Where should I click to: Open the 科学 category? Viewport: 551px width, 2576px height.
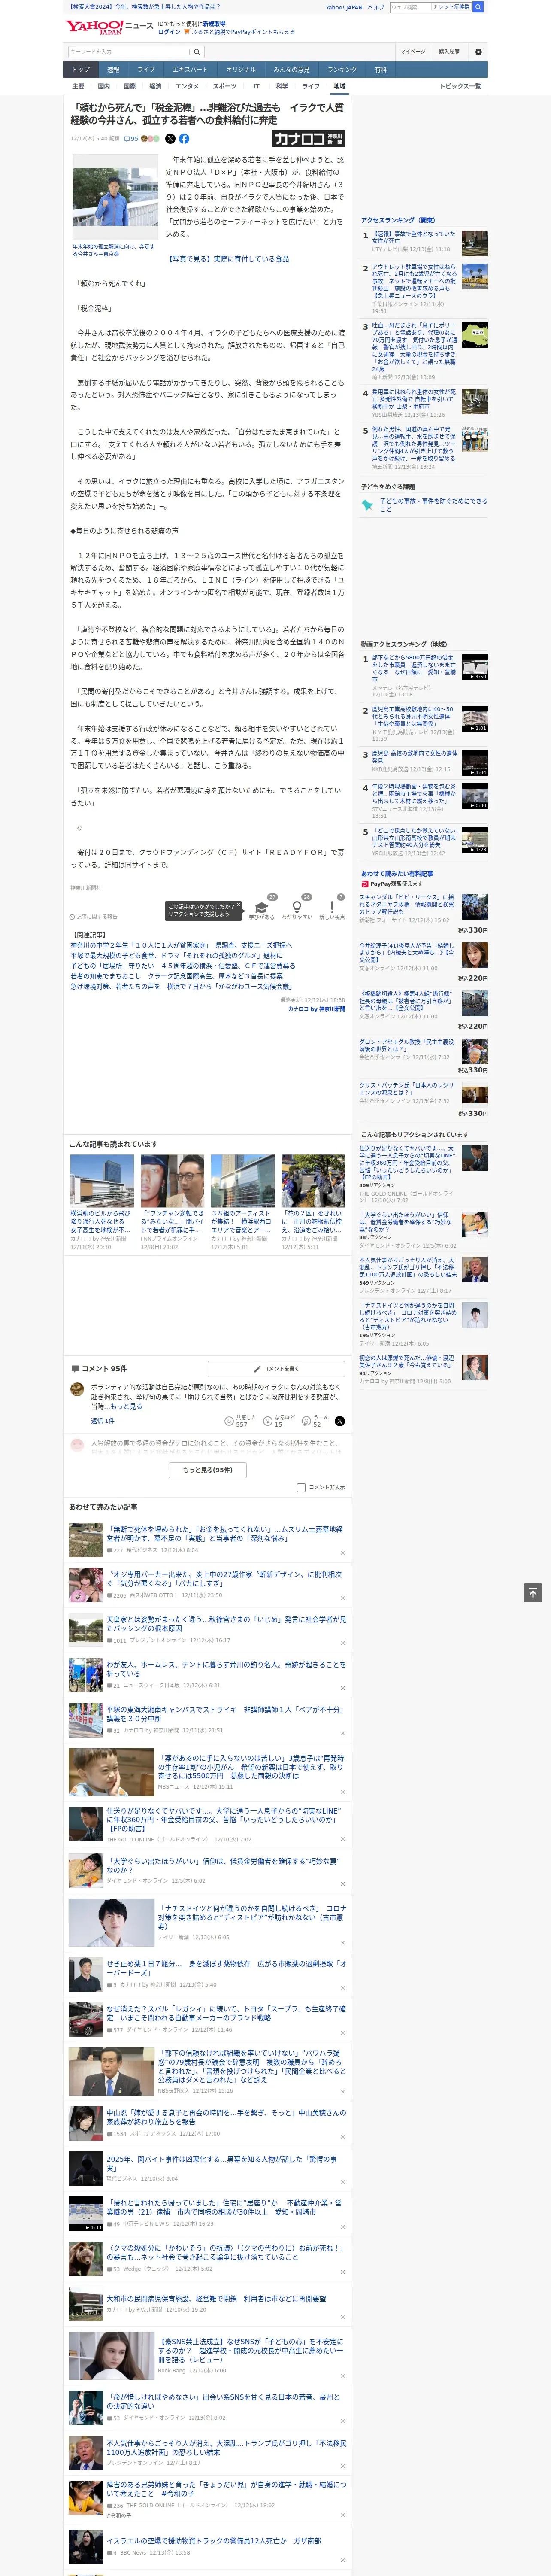coord(282,86)
